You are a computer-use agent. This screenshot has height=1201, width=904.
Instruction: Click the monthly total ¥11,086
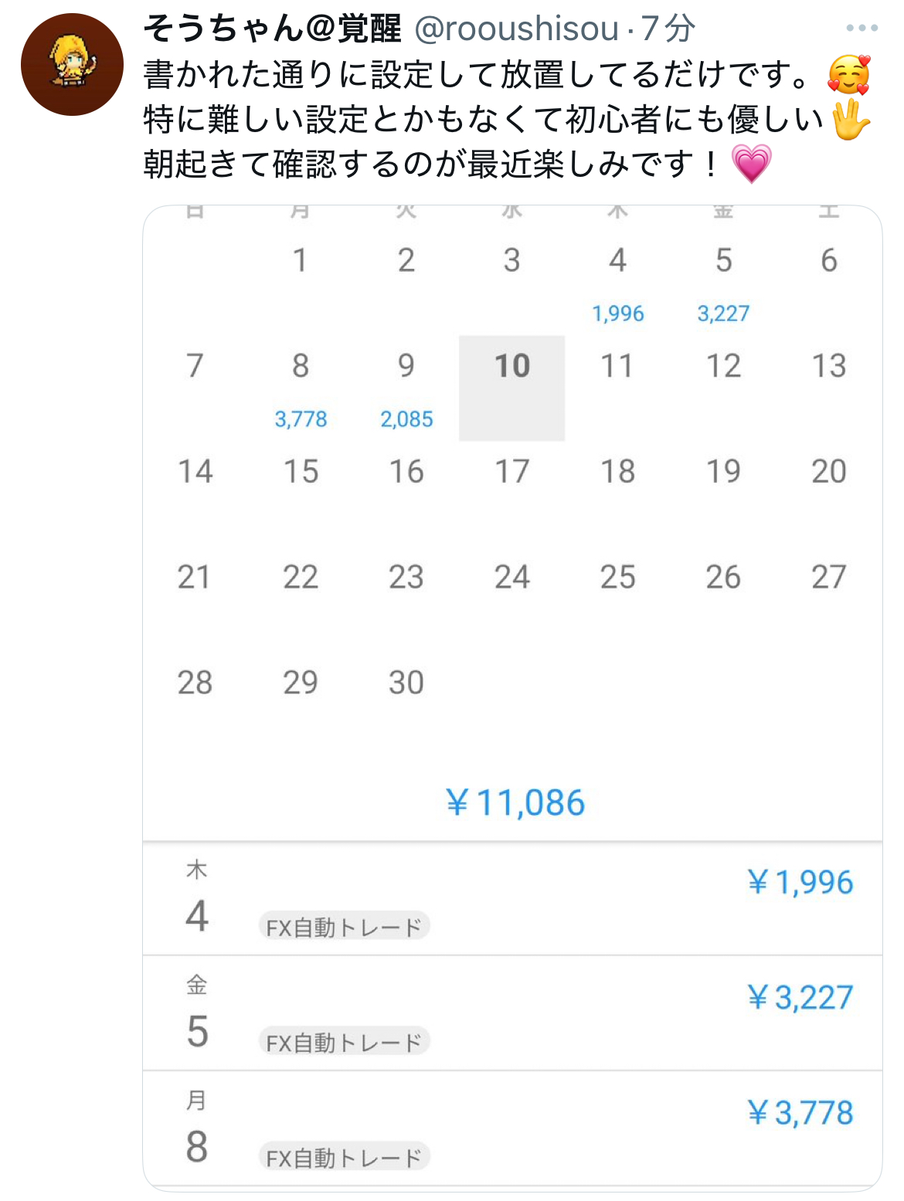coord(515,803)
